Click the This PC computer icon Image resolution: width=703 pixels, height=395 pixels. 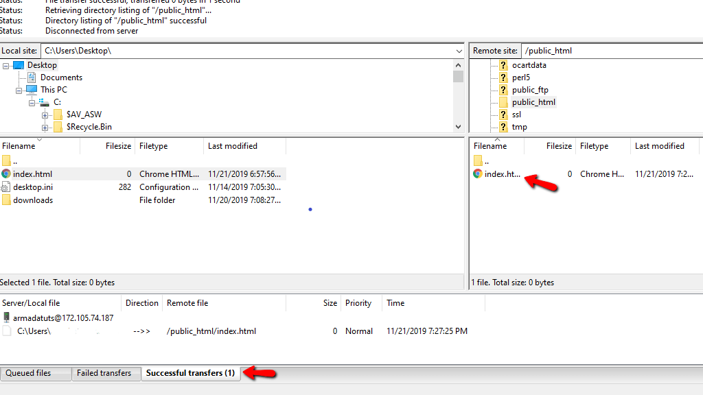(32, 90)
